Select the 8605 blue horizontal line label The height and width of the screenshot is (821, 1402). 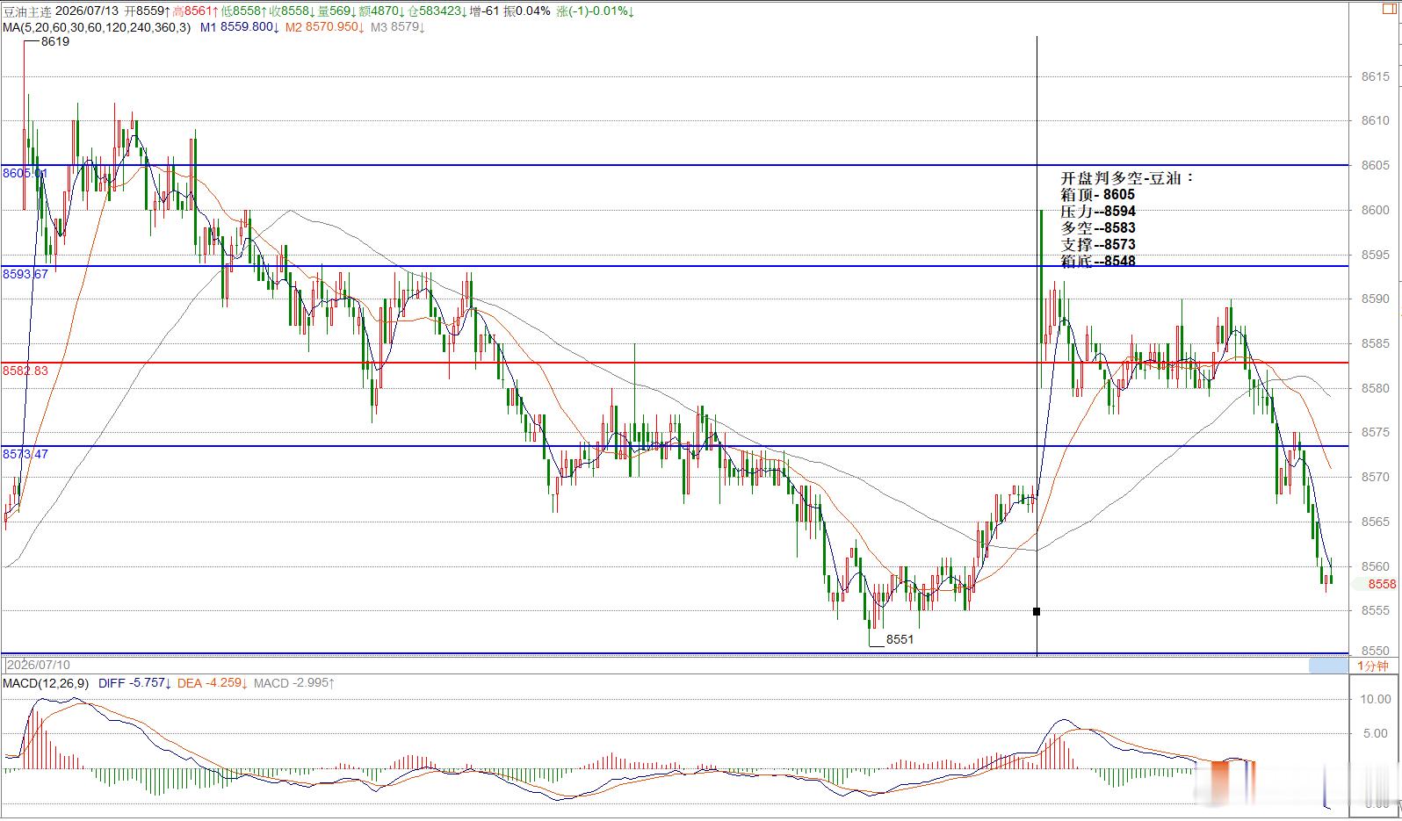(x=25, y=173)
